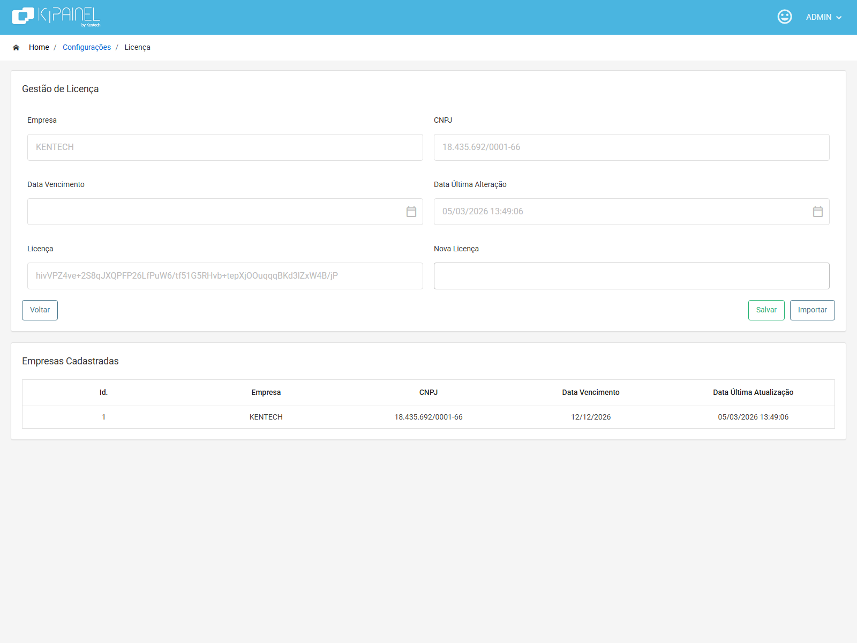
Task: Open Data Vencimento calendar picker
Action: (x=411, y=212)
